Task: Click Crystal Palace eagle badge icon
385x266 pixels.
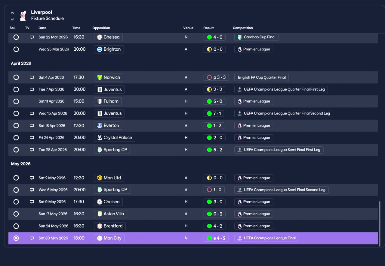Action: [x=100, y=138]
